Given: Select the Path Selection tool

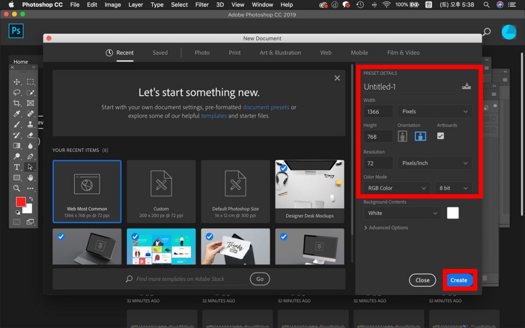Looking at the screenshot, I should (30, 167).
